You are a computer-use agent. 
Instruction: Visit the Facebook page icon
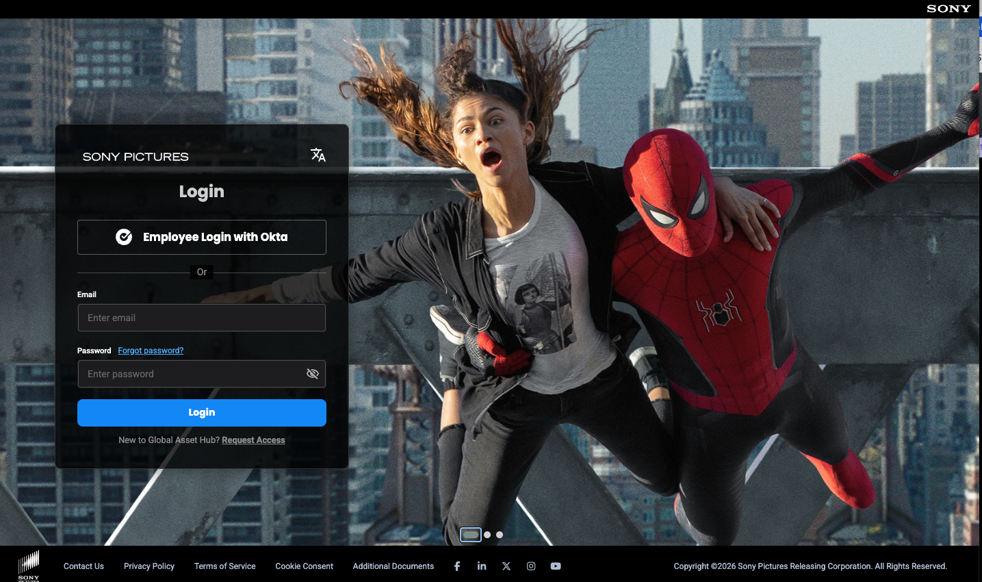click(x=457, y=566)
